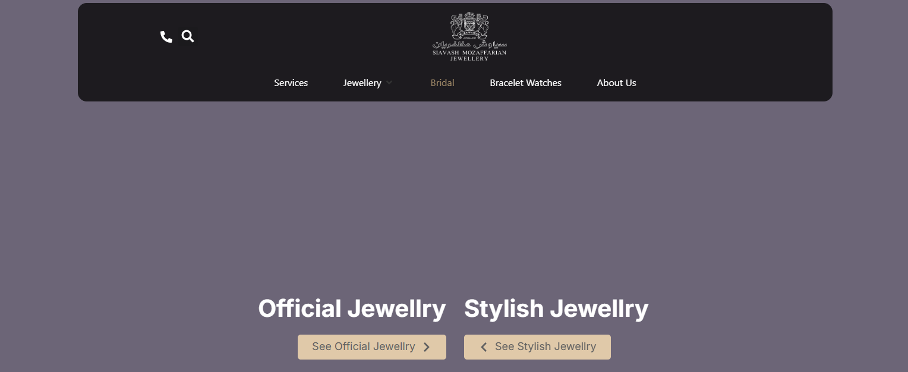908x372 pixels.
Task: Select Jewellery in the navigation bar
Action: (362, 83)
